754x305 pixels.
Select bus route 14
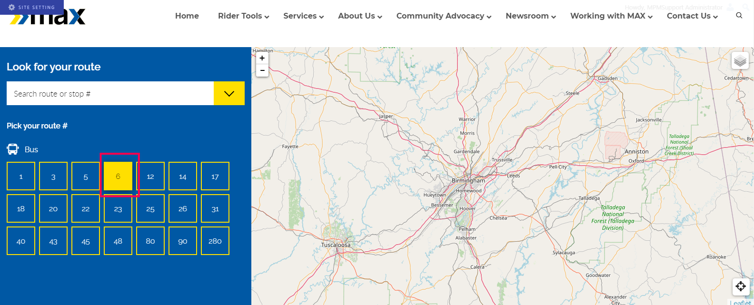point(183,176)
